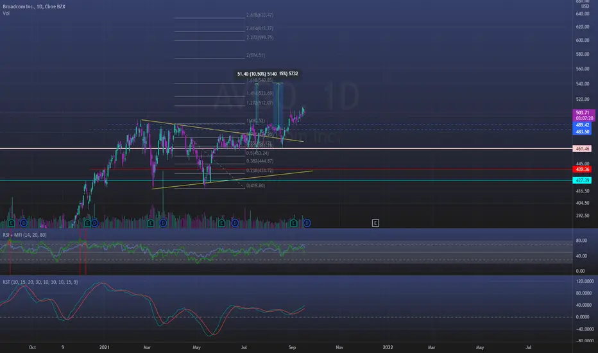Screen dimensions: 598x353
Task: Click the Fibonacci 2(574.51) level label
Action: tap(255, 55)
